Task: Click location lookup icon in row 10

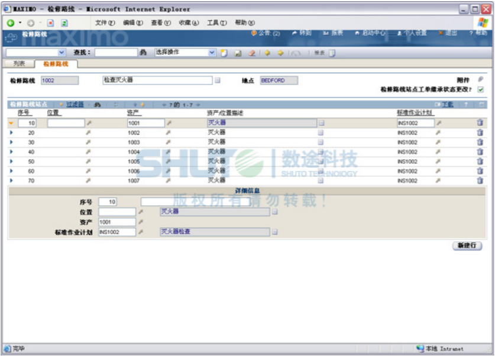Action: 89,123
